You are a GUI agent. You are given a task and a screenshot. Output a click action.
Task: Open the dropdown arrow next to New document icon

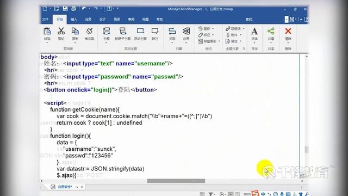pyautogui.click(x=50, y=9)
